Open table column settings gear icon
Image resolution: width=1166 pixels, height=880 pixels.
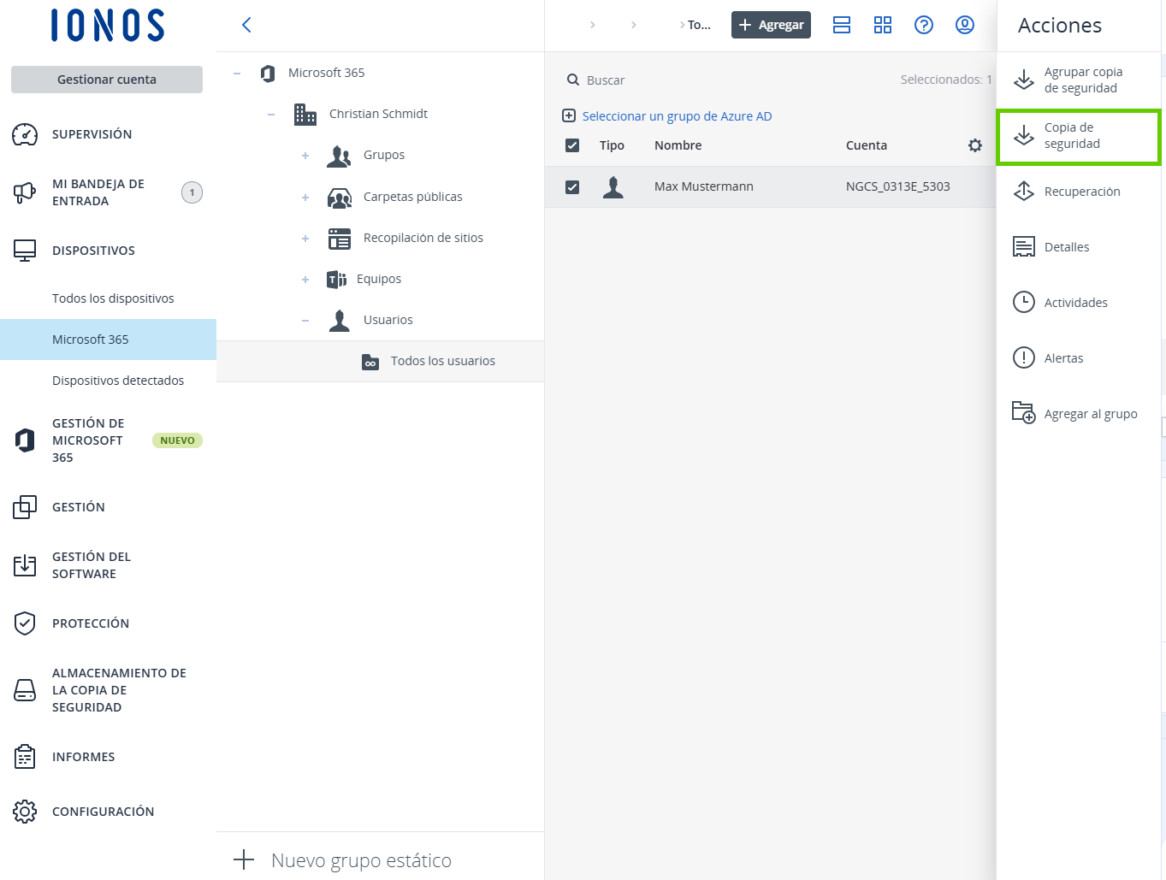point(974,145)
